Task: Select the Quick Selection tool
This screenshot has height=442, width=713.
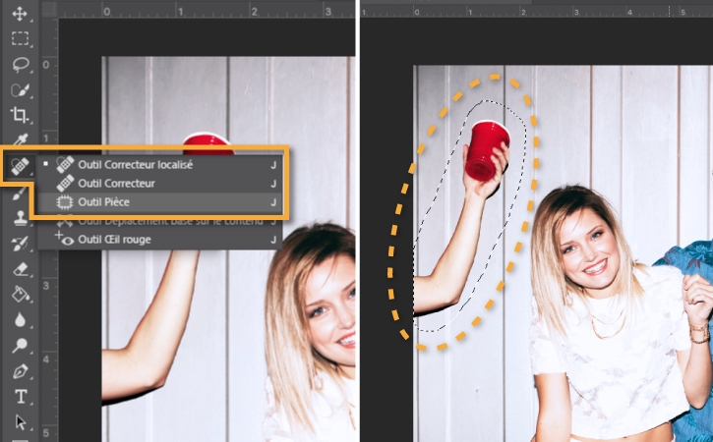Action: [20, 89]
